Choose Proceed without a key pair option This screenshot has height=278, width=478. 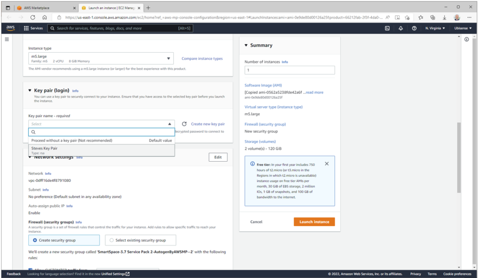point(101,140)
